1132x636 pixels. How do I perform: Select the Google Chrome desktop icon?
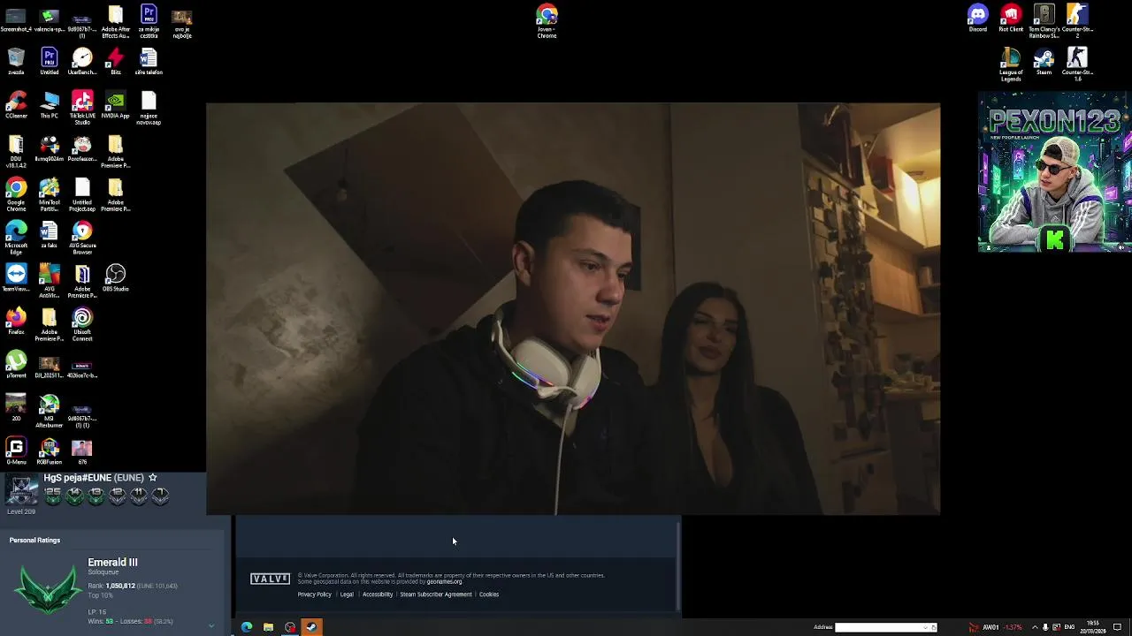coord(16,194)
